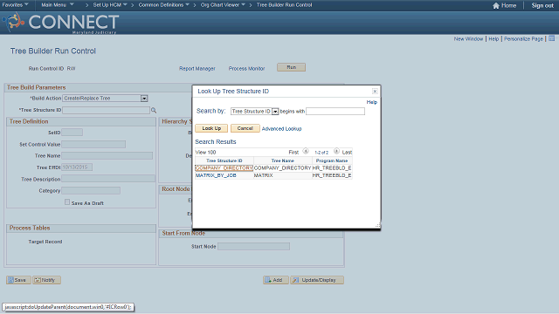Toggle the Save As Draft checkbox
559x314 pixels.
tap(67, 202)
